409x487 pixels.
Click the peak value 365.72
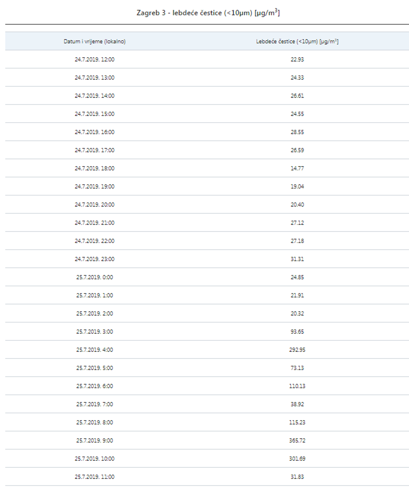(297, 441)
